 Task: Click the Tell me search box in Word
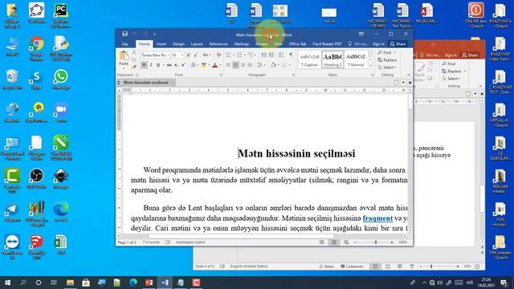pyautogui.click(x=359, y=44)
